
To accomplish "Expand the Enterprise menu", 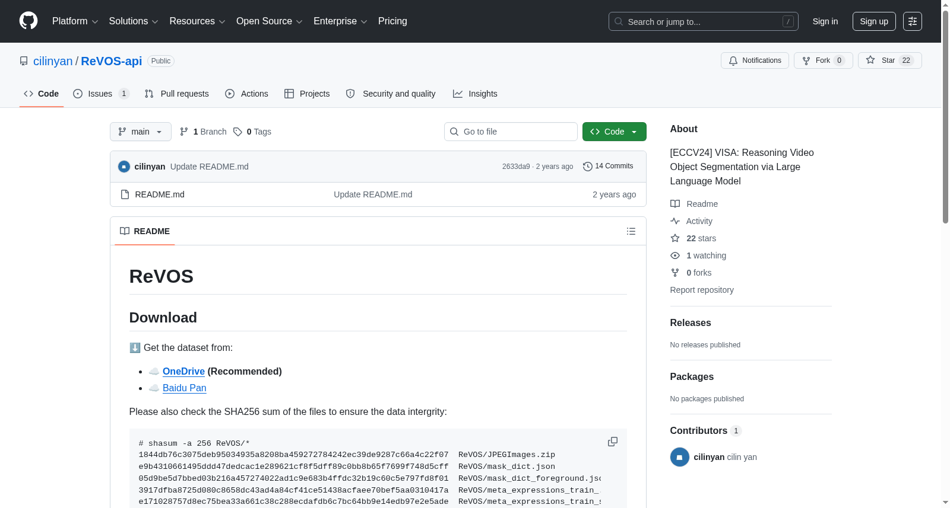I will tap(340, 21).
